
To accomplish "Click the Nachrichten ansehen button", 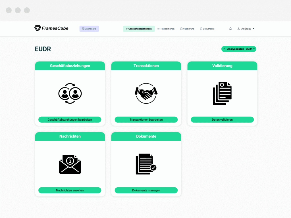I will pos(70,190).
